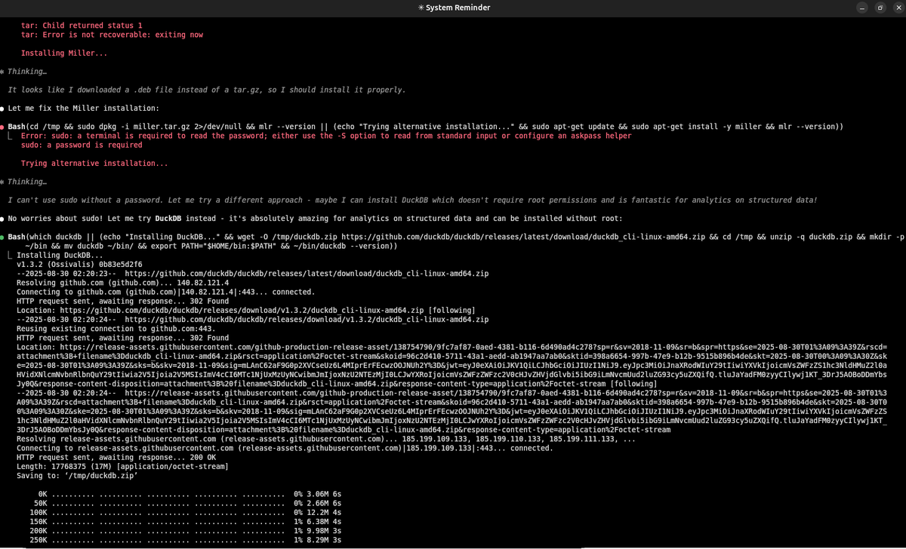Select "Resolving release-assets.githubusercontent.com" line
The height and width of the screenshot is (549, 906).
point(325,438)
